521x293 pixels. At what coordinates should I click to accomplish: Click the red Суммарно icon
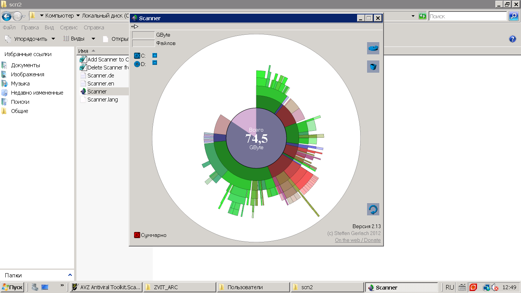137,235
